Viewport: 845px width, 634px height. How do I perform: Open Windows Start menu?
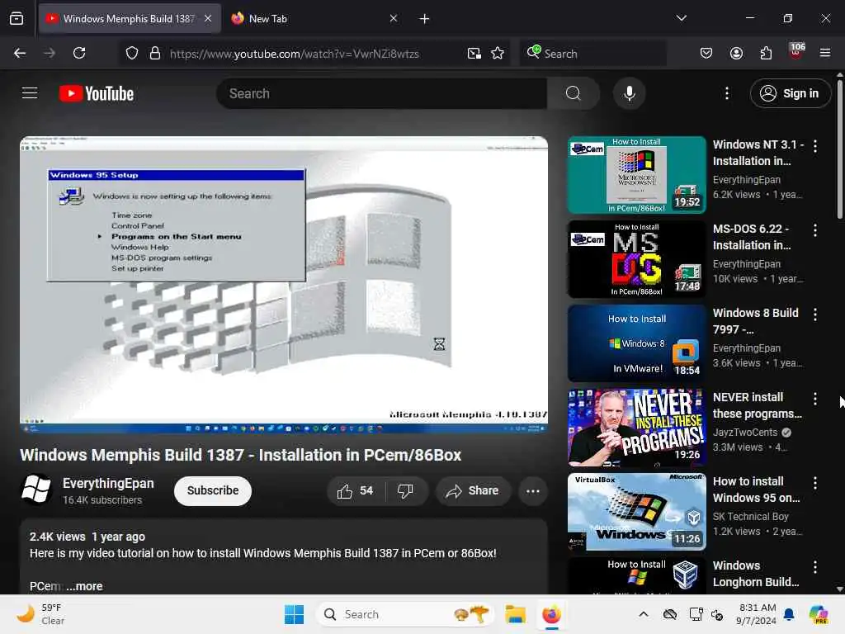[294, 614]
